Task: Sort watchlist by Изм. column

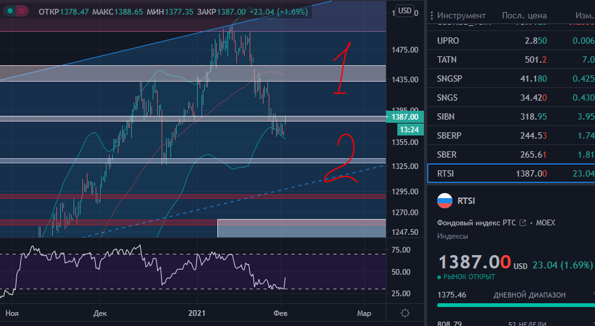Action: coord(584,16)
